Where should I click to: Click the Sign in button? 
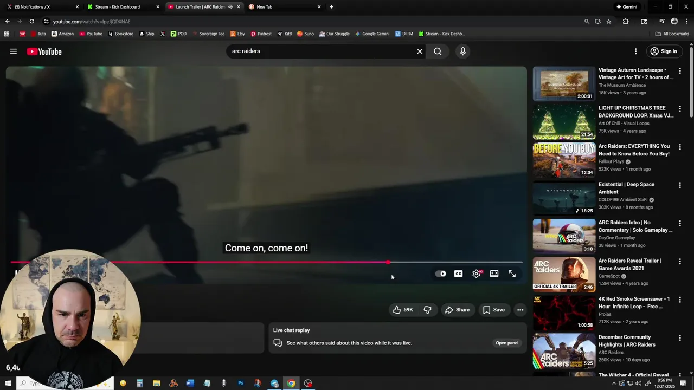663,51
